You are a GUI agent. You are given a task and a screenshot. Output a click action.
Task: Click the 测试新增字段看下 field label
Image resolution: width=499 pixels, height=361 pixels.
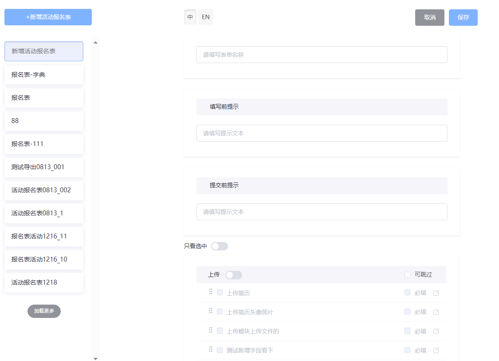250,350
